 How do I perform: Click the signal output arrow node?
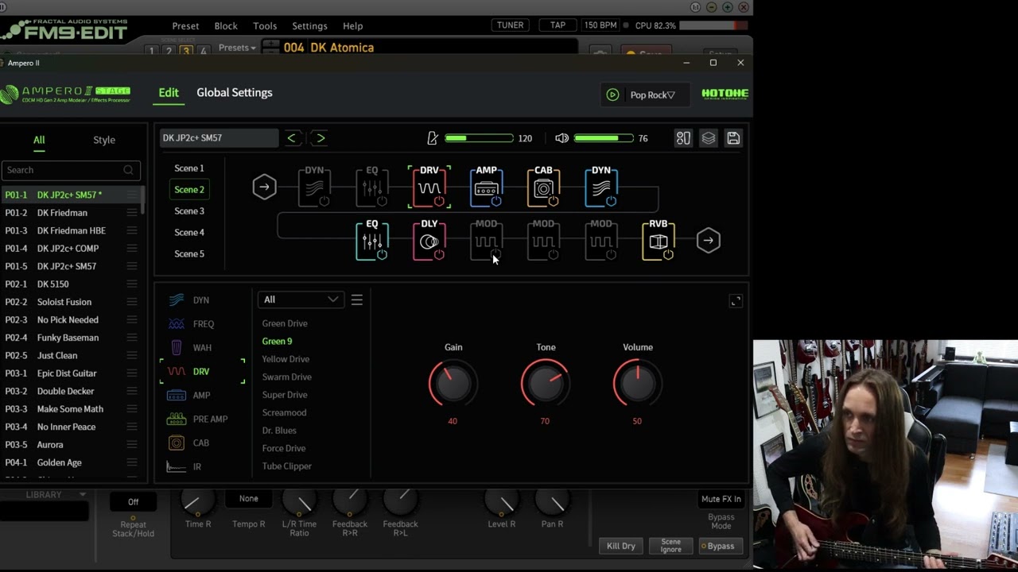(708, 241)
